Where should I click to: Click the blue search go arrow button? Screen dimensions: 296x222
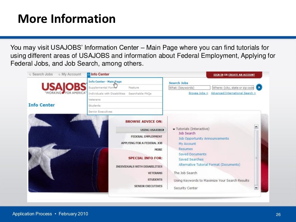click(259, 87)
